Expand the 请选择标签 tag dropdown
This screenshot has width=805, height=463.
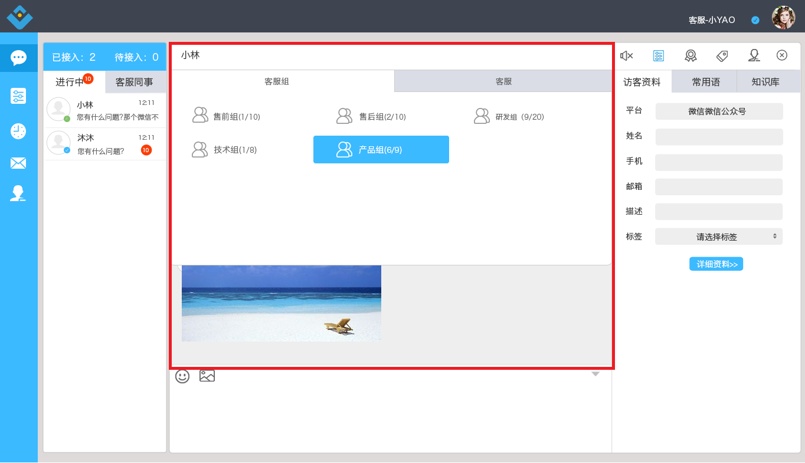(x=719, y=237)
